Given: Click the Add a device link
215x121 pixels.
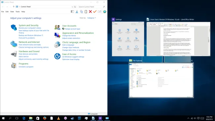Looking at the screenshot, I should click(x=23, y=56).
